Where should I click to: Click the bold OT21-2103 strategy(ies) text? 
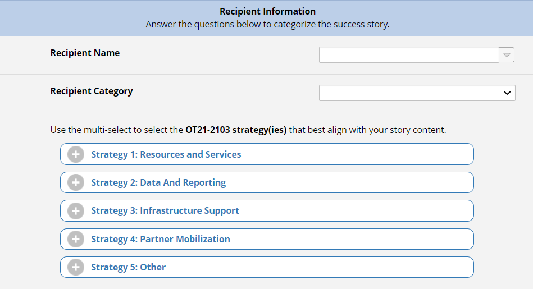coord(236,130)
